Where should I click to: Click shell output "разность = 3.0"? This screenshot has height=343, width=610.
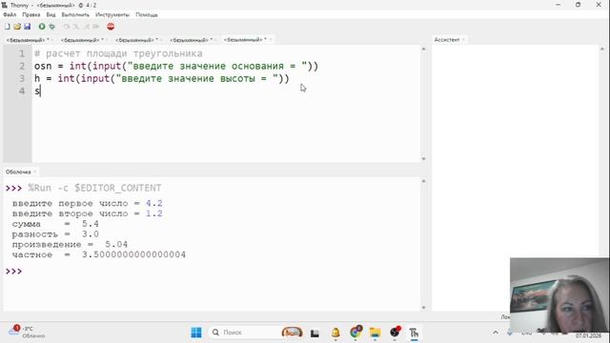(55, 234)
